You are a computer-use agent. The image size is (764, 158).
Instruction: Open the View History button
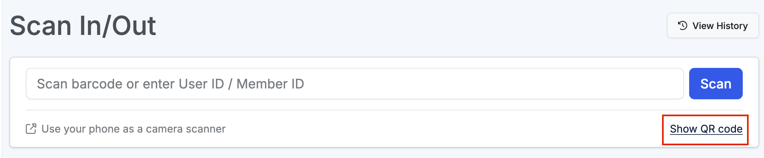coord(713,25)
